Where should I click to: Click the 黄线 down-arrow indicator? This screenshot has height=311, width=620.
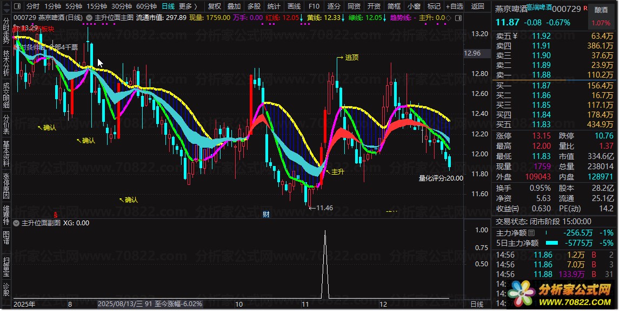click(343, 18)
